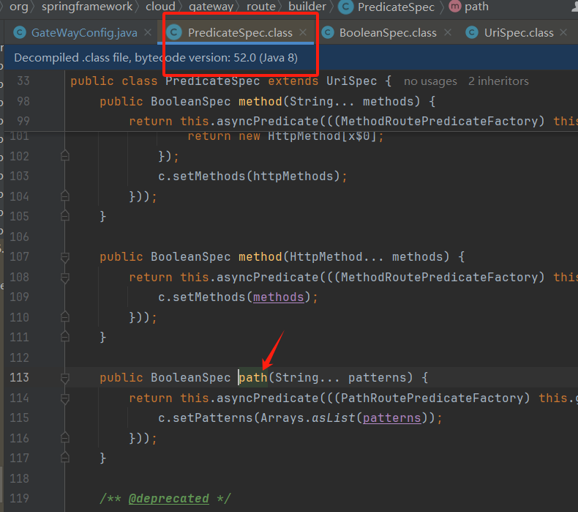Screen dimensions: 578x512
Task: Click 'asList' call on line 115
Action: (x=333, y=418)
